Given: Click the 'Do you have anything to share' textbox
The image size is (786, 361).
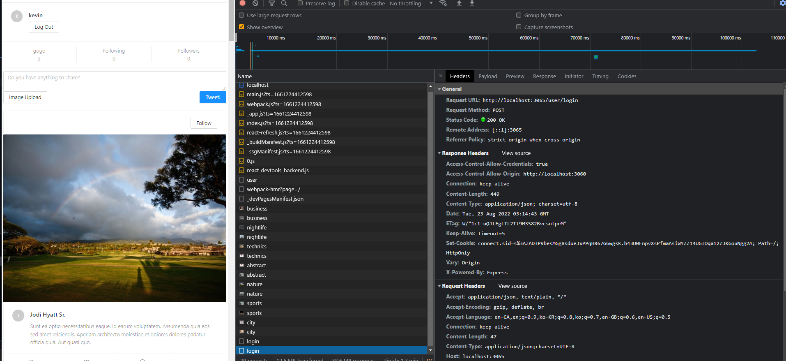Looking at the screenshot, I should [115, 81].
